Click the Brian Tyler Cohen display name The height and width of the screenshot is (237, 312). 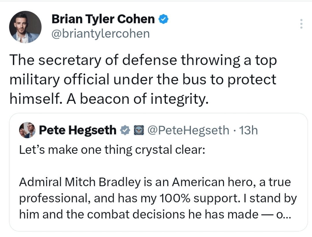103,20
